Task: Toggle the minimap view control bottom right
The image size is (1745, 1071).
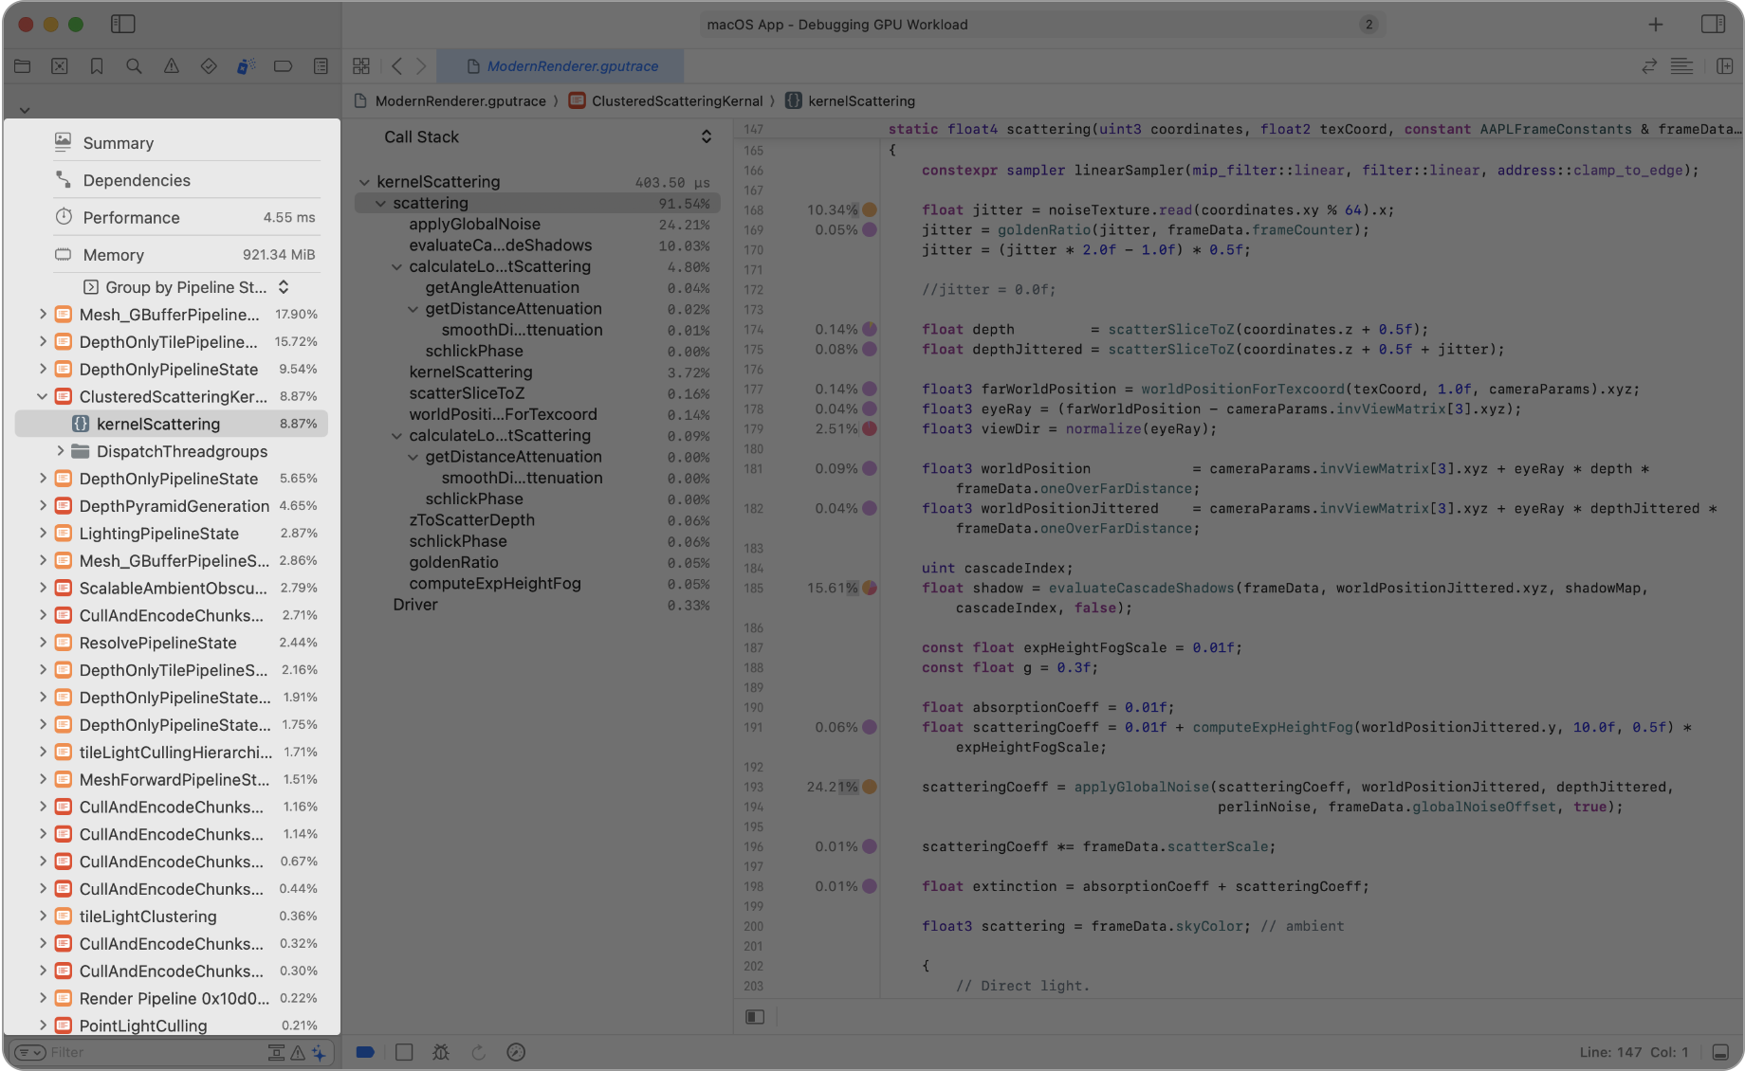Action: point(1719,1052)
